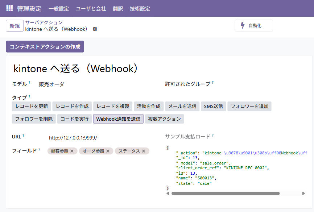Select the コードを実行 type
This screenshot has height=212, width=314.
click(74, 119)
